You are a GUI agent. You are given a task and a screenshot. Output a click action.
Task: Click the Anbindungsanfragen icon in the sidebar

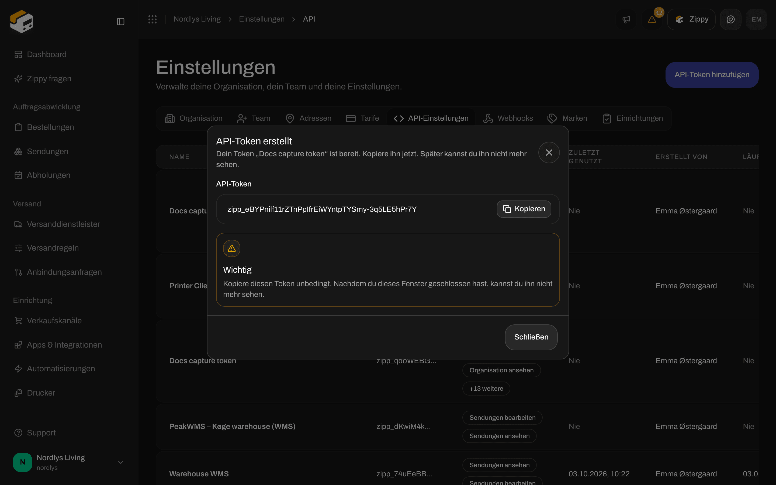[x=18, y=272]
